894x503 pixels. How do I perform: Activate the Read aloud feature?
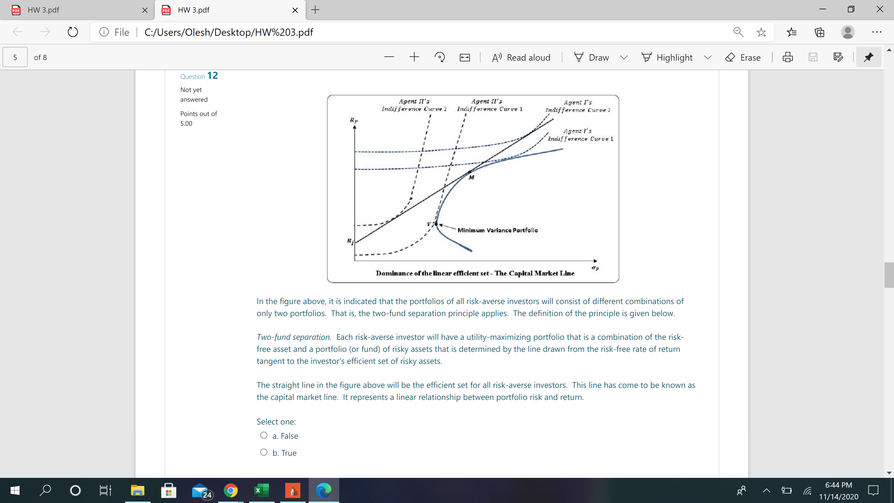[x=520, y=57]
